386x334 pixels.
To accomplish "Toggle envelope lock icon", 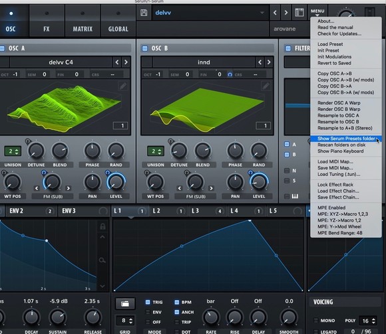I will (x=102, y=226).
